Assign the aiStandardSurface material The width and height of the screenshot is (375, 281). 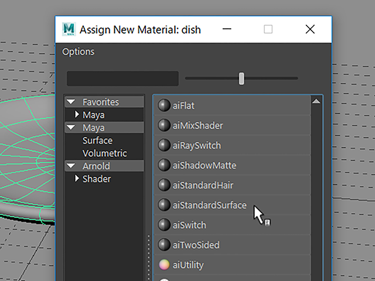[232, 205]
